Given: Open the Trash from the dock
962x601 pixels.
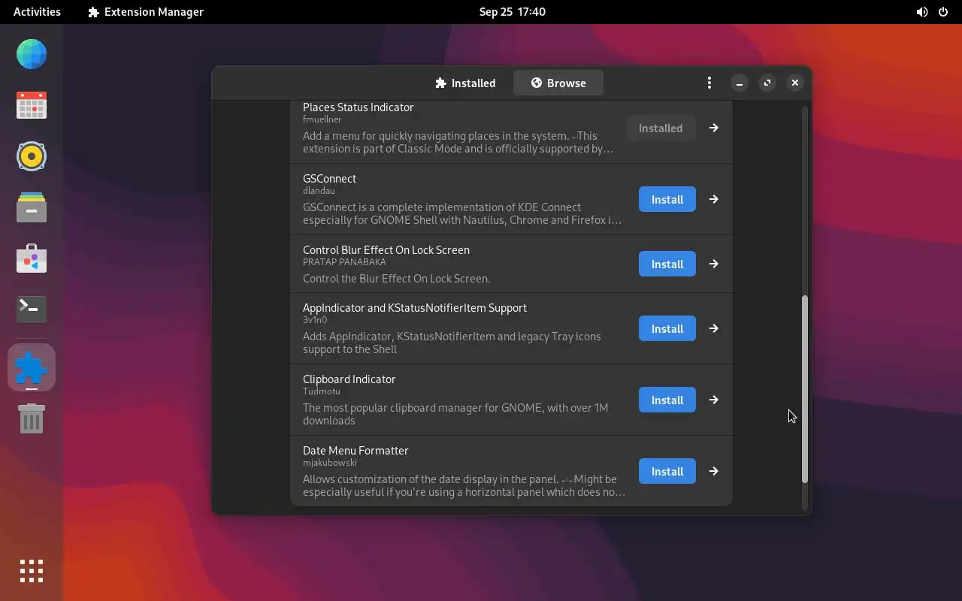Looking at the screenshot, I should 32,418.
